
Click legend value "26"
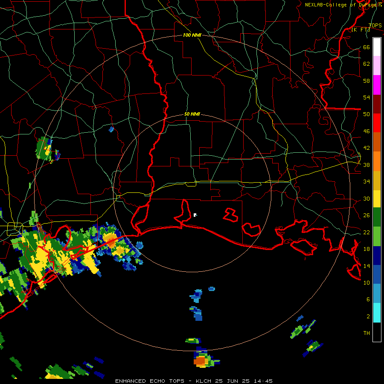coord(367,215)
